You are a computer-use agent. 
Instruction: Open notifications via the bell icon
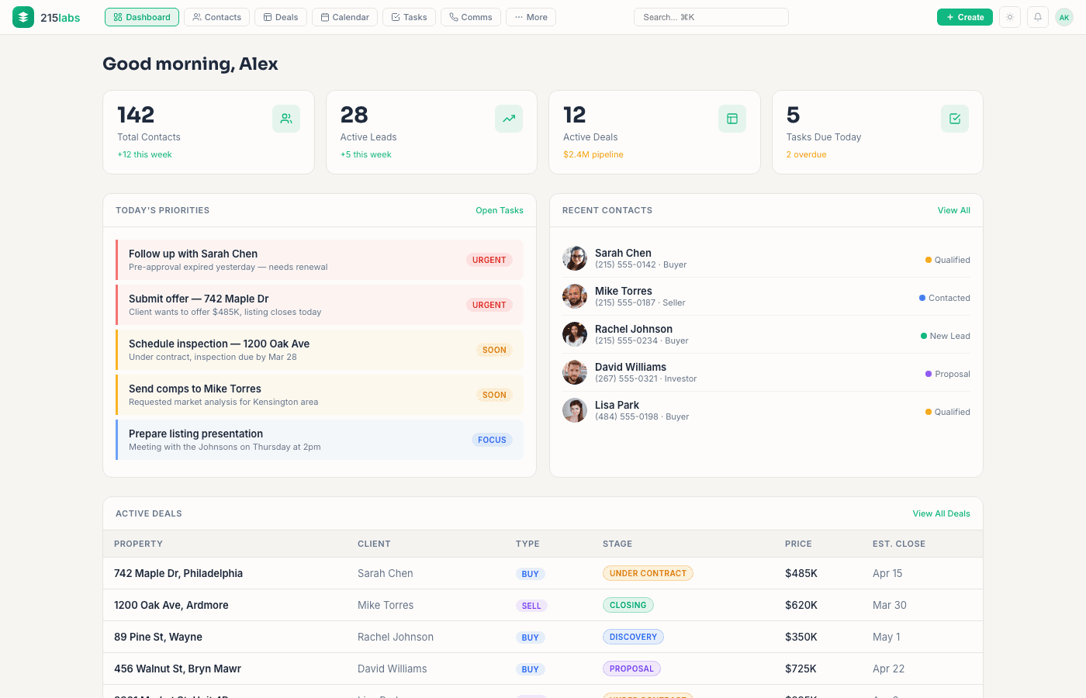point(1037,16)
